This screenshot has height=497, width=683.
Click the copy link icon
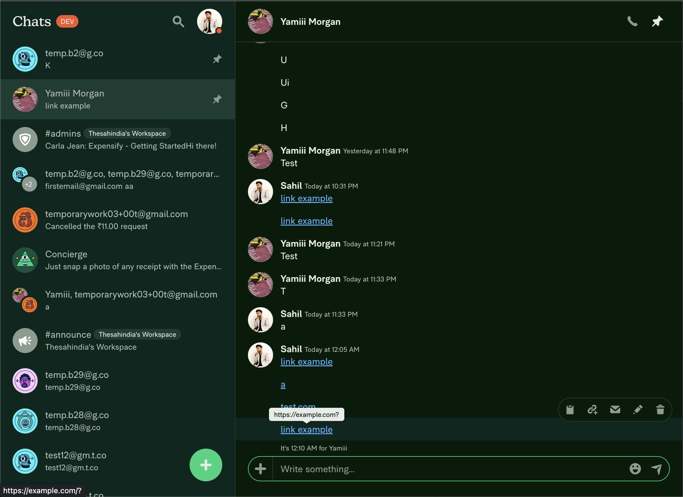point(593,410)
